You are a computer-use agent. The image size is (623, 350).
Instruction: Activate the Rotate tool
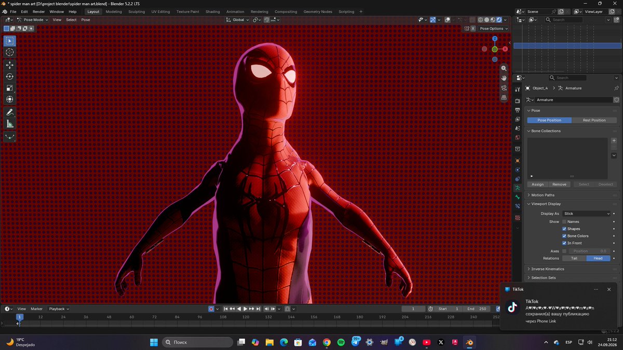10,76
